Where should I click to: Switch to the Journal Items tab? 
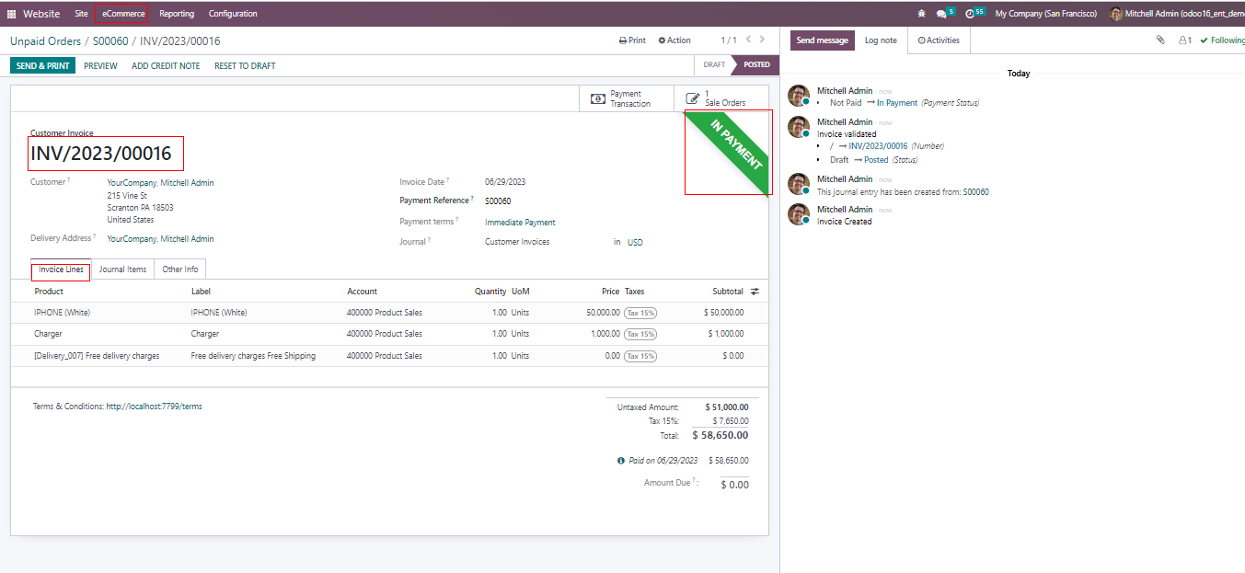(122, 269)
